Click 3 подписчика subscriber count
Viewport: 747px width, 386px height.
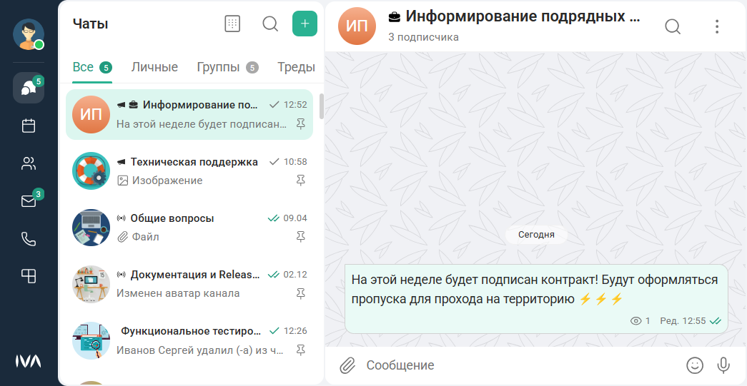pyautogui.click(x=423, y=37)
